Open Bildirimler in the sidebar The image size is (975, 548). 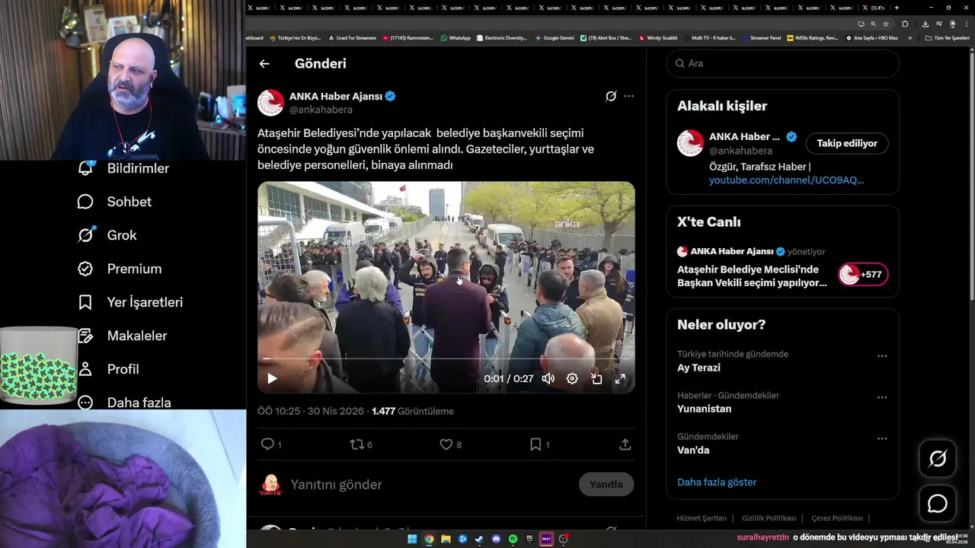pos(123,168)
